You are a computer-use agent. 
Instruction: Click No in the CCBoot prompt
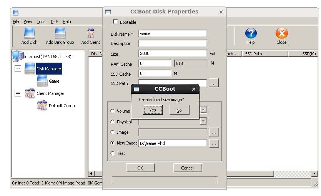click(179, 110)
